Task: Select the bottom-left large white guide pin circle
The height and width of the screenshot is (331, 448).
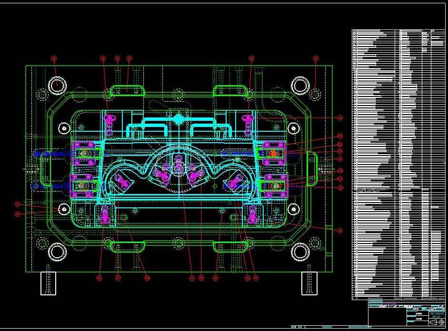Action: click(57, 251)
